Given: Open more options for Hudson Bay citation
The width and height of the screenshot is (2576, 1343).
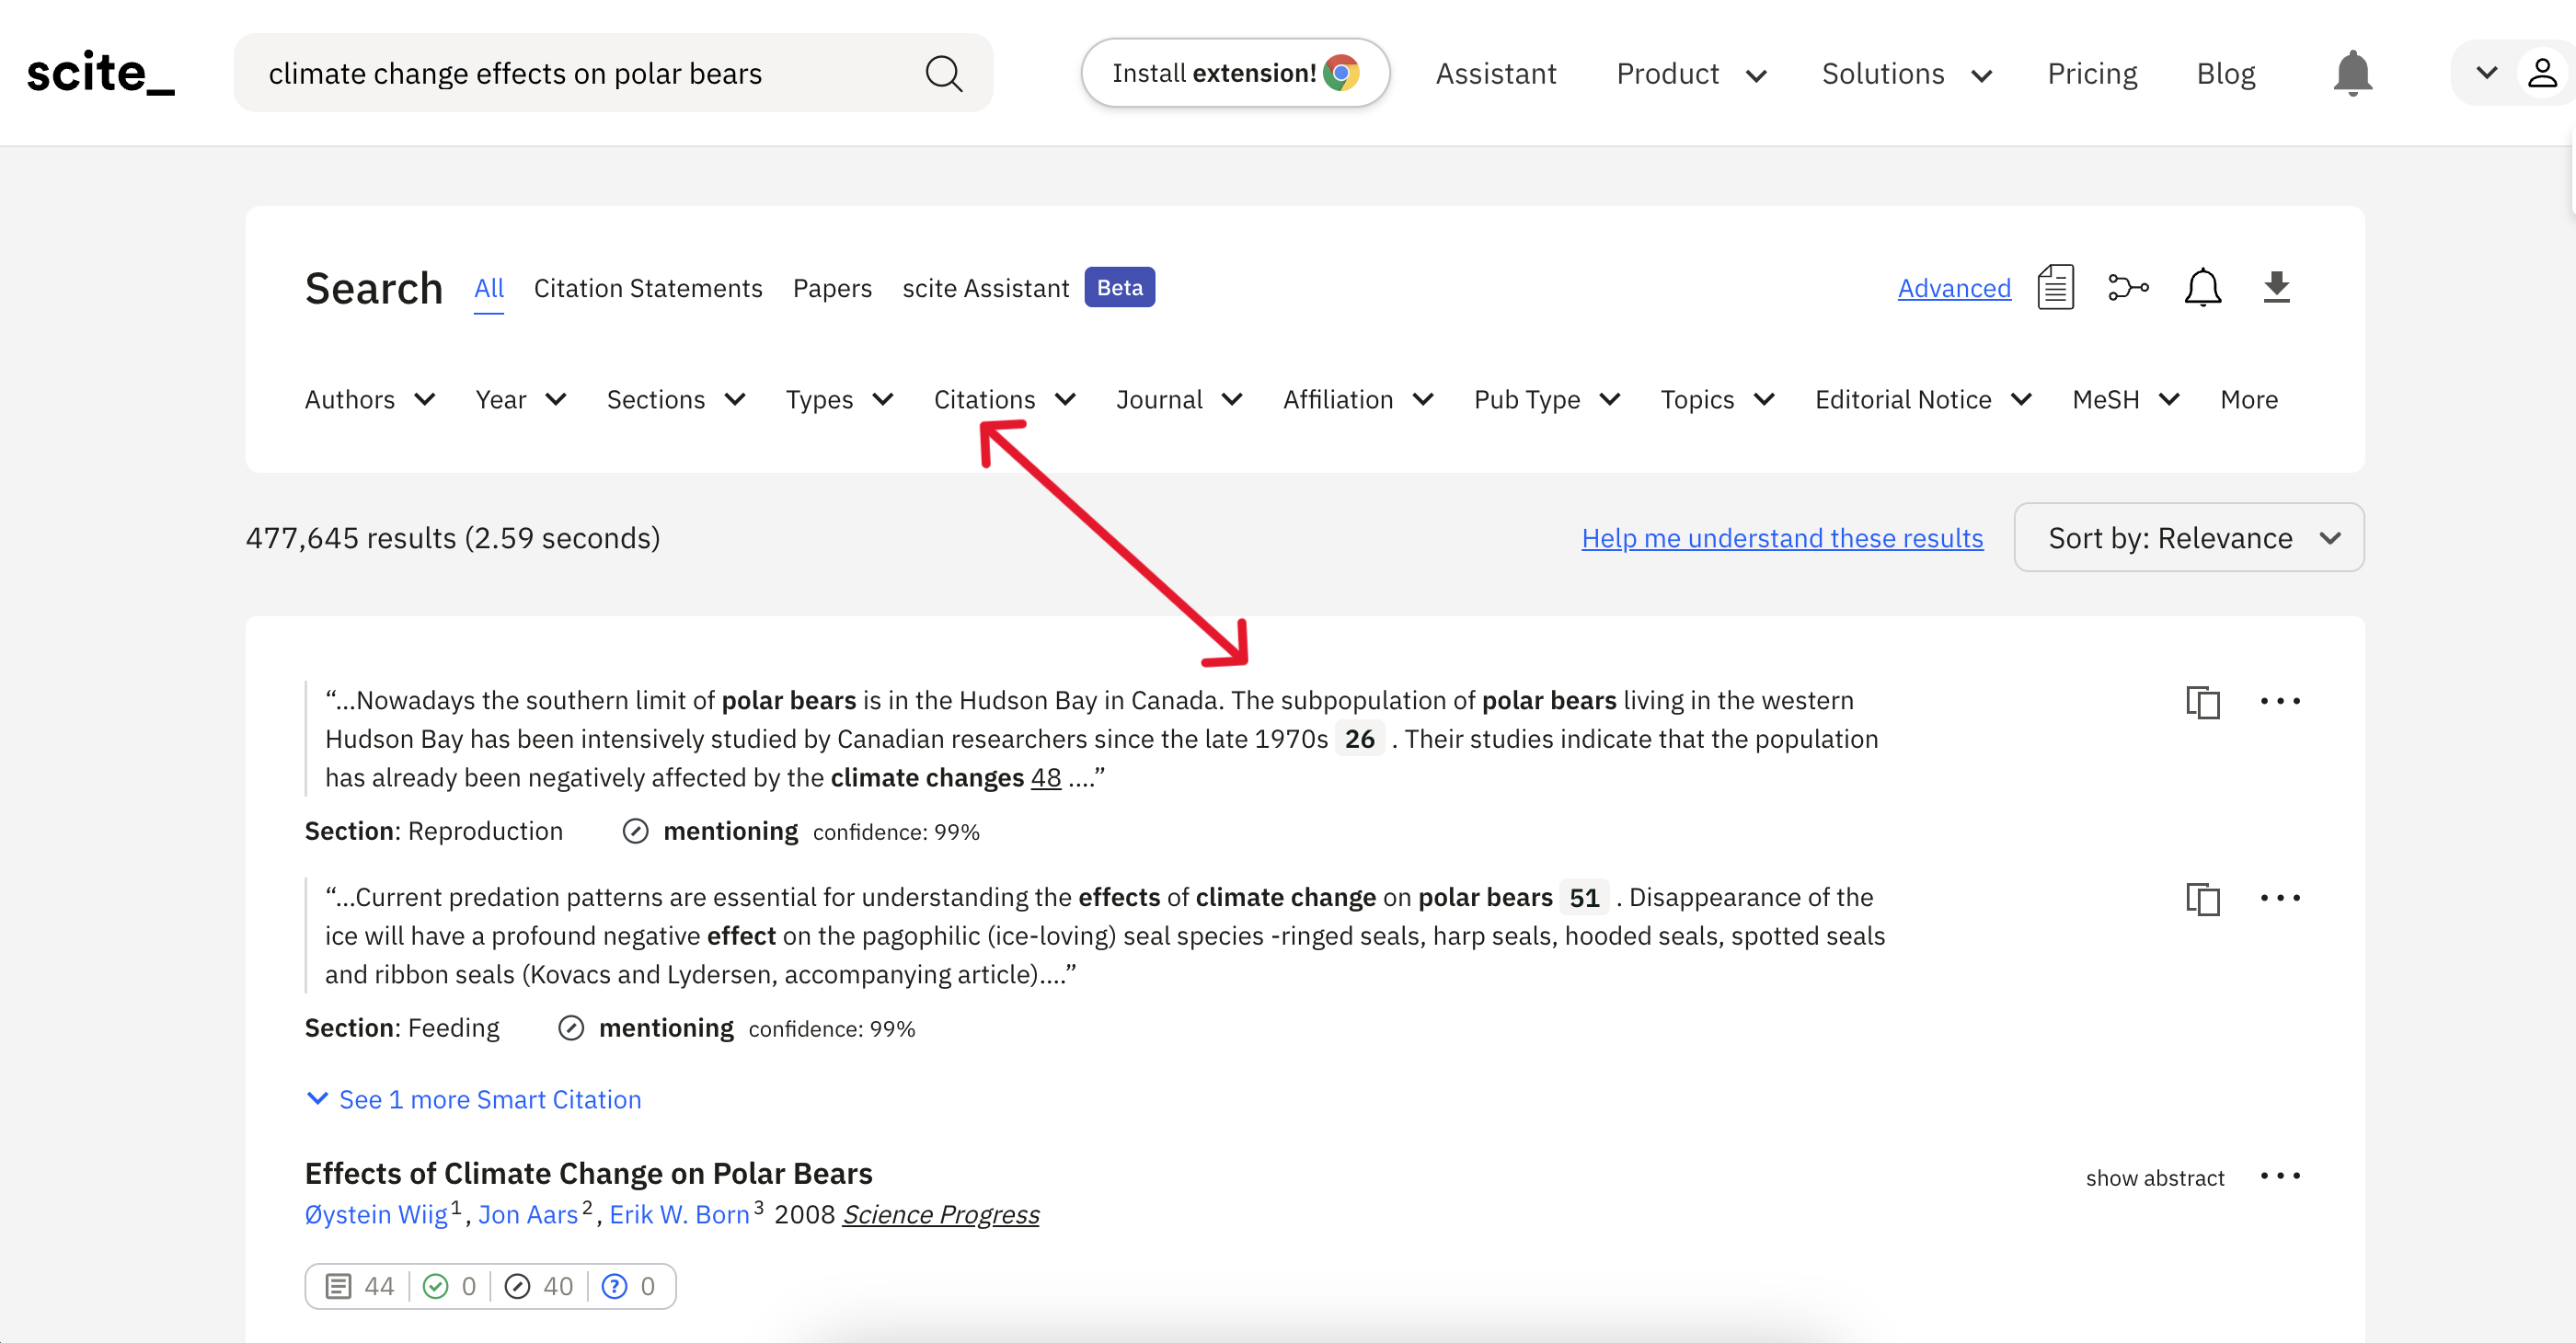Looking at the screenshot, I should [x=2280, y=701].
